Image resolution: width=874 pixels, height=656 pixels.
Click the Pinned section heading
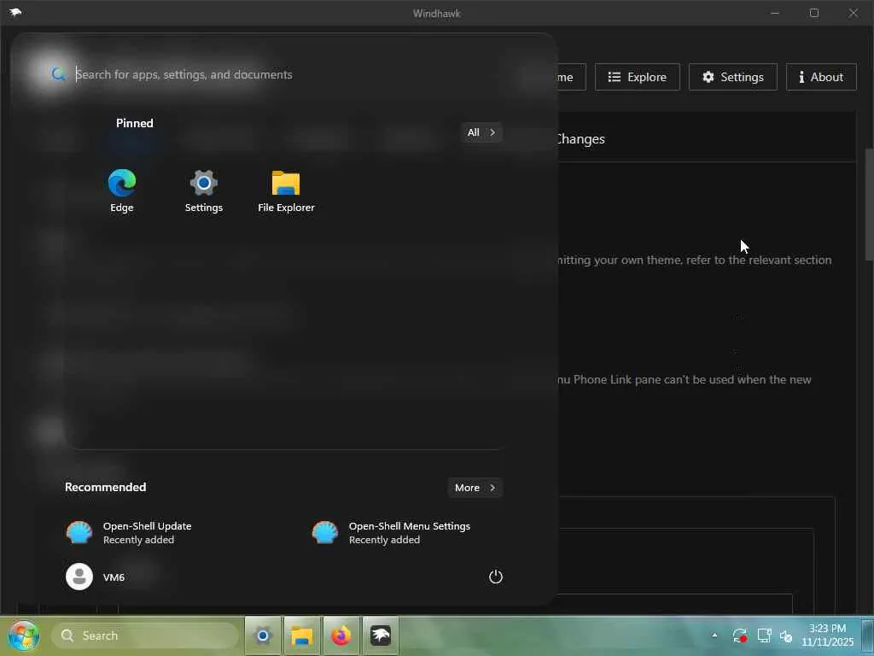click(x=134, y=123)
